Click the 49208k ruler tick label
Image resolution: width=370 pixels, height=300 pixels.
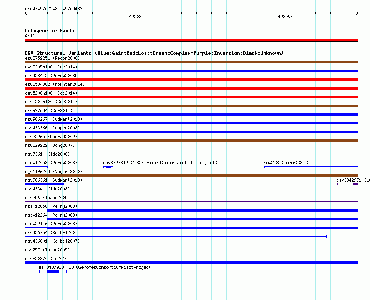[136, 17]
